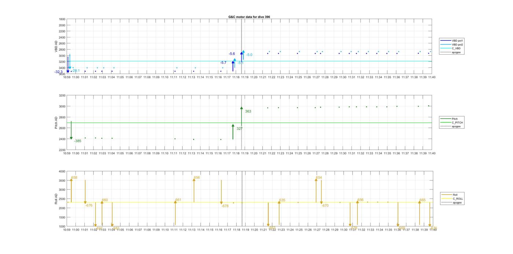Image resolution: width=513 pixels, height=254 pixels.
Task: Click the '665' roll data label
Action: coord(422,200)
